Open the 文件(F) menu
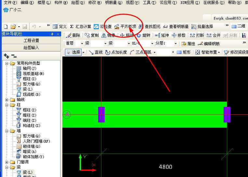 pyautogui.click(x=10, y=3)
